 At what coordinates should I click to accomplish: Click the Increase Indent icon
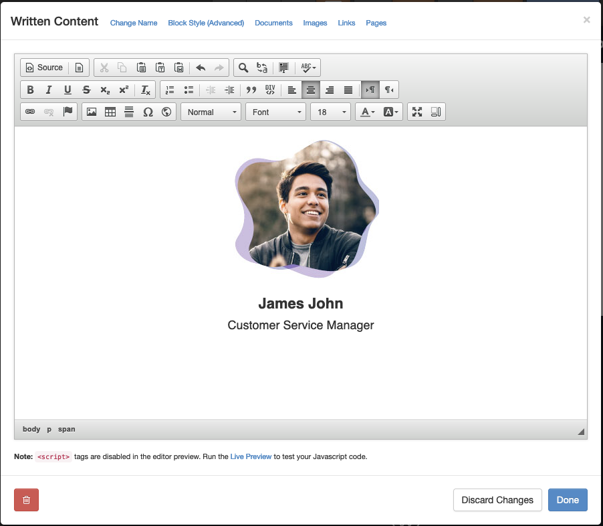[229, 90]
